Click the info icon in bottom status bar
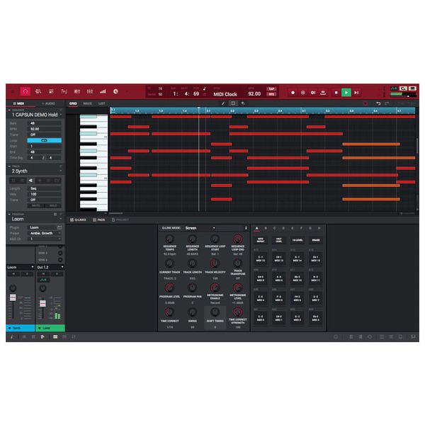Screen dimensions: 425x425 coord(11,337)
